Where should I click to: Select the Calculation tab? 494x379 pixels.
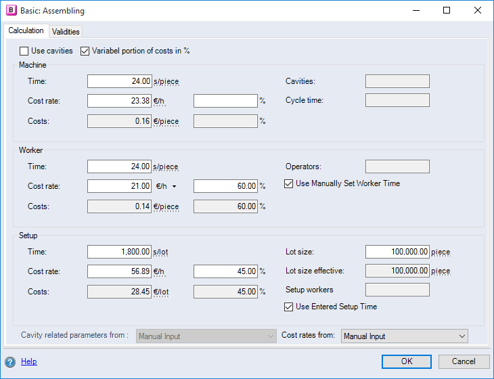[26, 31]
